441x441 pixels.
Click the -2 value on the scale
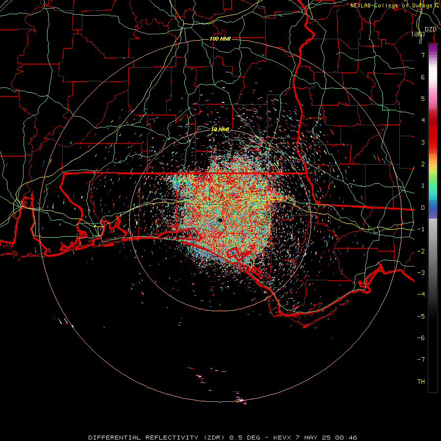pyautogui.click(x=421, y=251)
